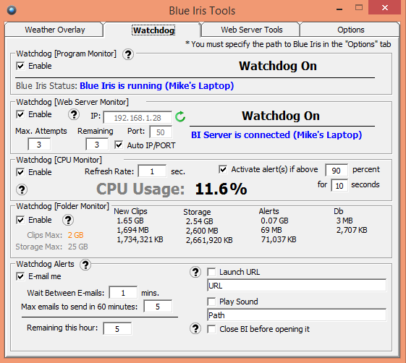Select the Watchdog tab
This screenshot has width=406, height=363.
coord(153,30)
